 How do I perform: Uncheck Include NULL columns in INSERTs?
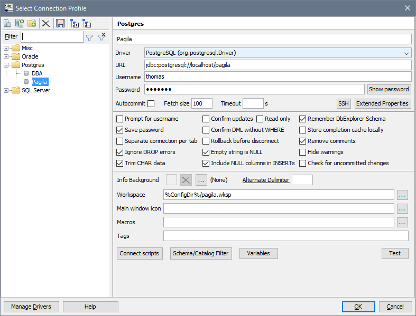pyautogui.click(x=206, y=163)
